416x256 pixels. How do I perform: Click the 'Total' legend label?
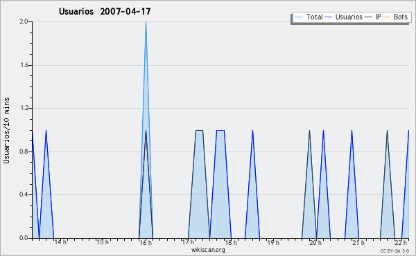[314, 17]
